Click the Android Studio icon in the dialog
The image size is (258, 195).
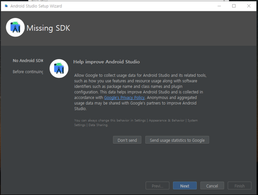pos(59,69)
